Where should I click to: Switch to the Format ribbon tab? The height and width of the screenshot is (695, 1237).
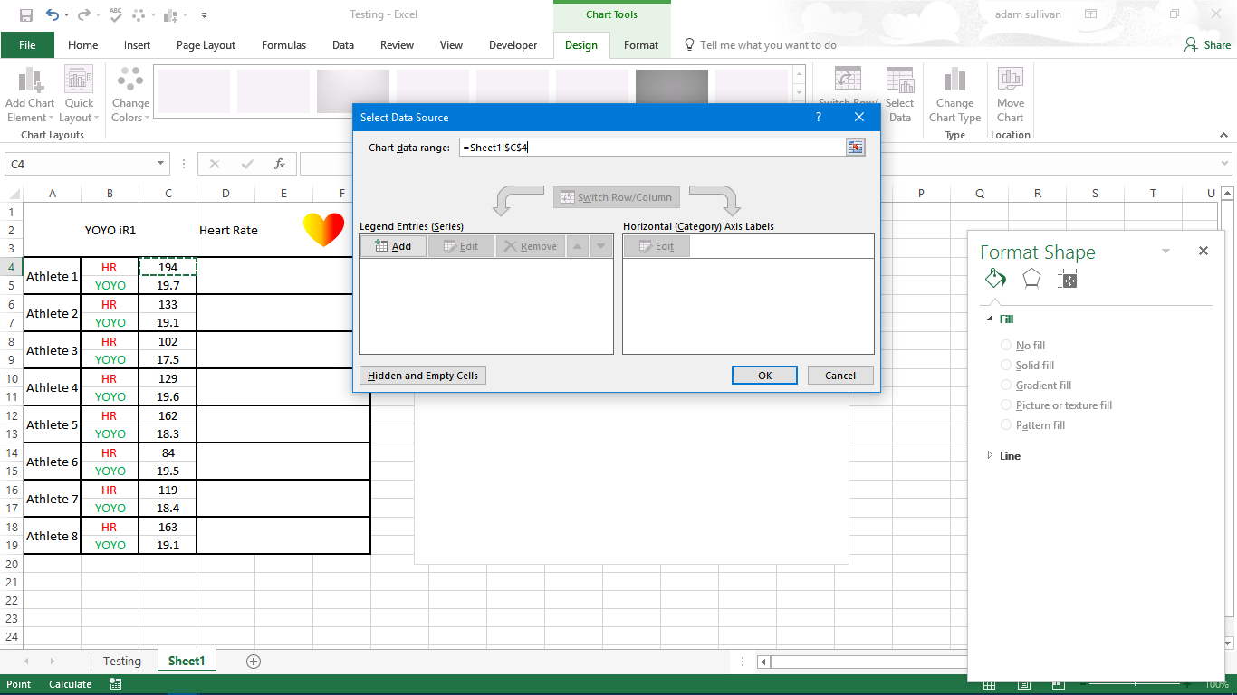(x=640, y=44)
